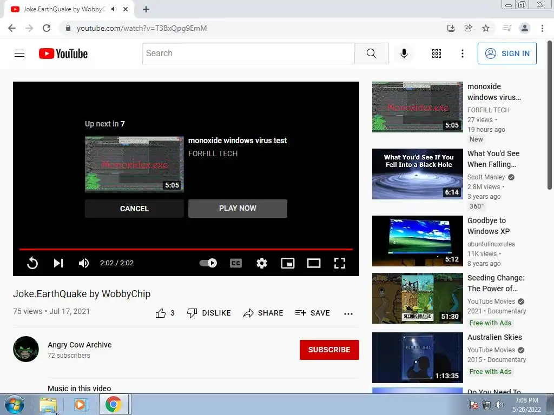This screenshot has width=554, height=415.
Task: Share this page via address bar icon
Action: (x=469, y=28)
